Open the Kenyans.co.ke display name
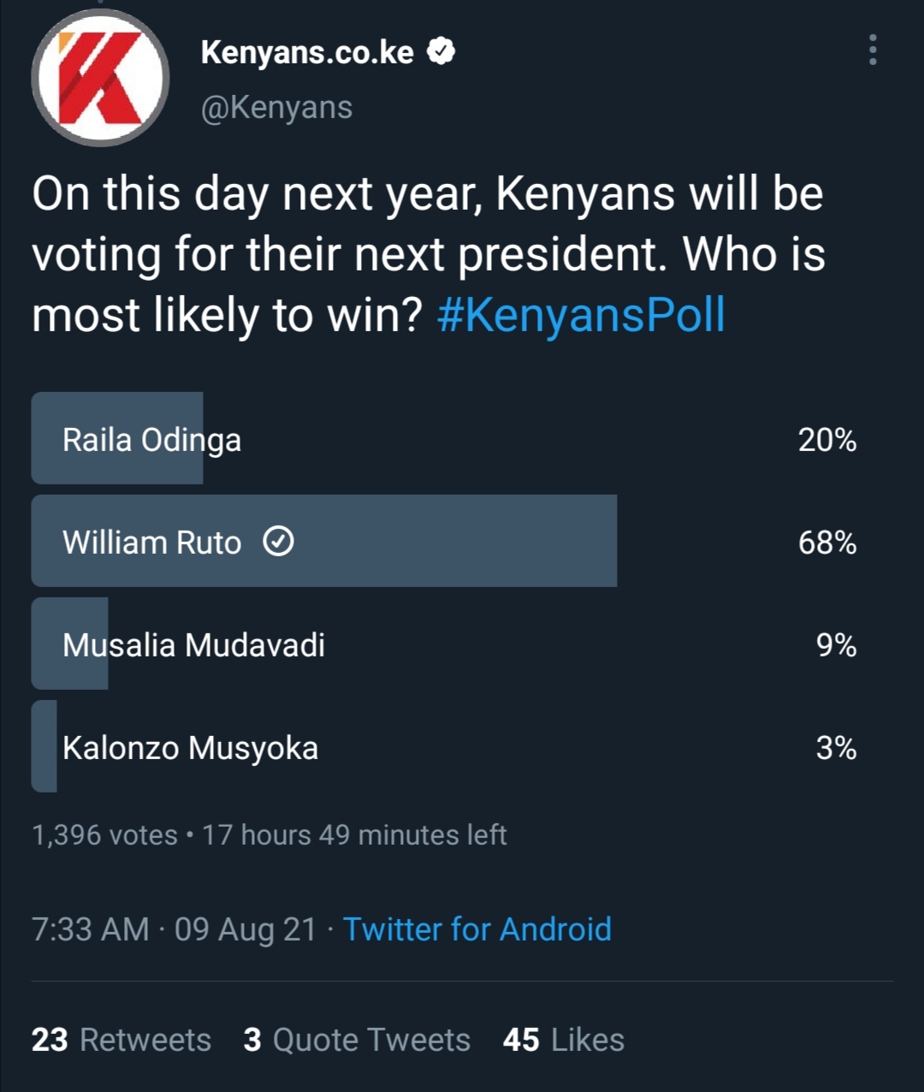Viewport: 924px width, 1092px height. tap(307, 52)
